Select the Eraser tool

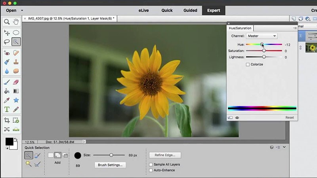[x=16, y=82]
